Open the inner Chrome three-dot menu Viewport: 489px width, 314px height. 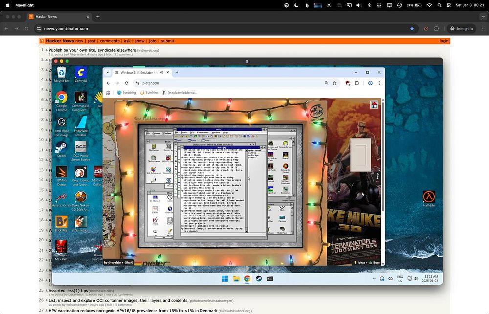379,83
